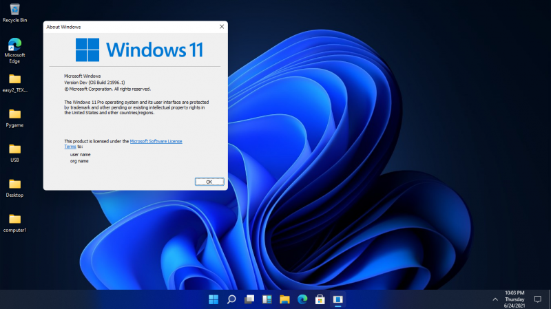Open the Widgets panel on the taskbar
Screen dimensions: 551x309
(267, 299)
